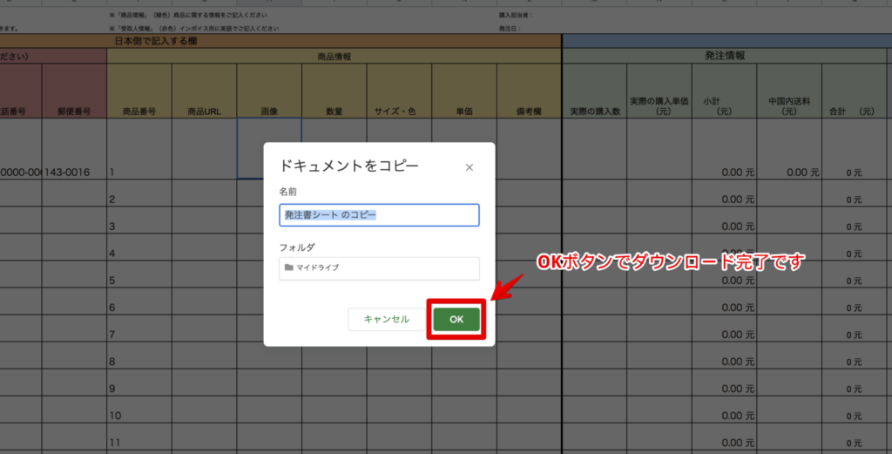
Task: Select the 実際の購入単価（元） header
Action: coord(659,91)
